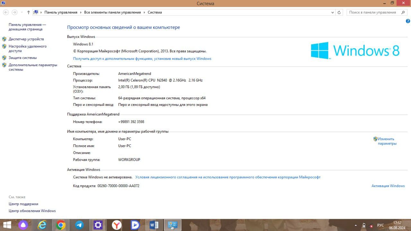Expand the address bar history dropdown
This screenshot has height=231, width=411.
coord(333,12)
